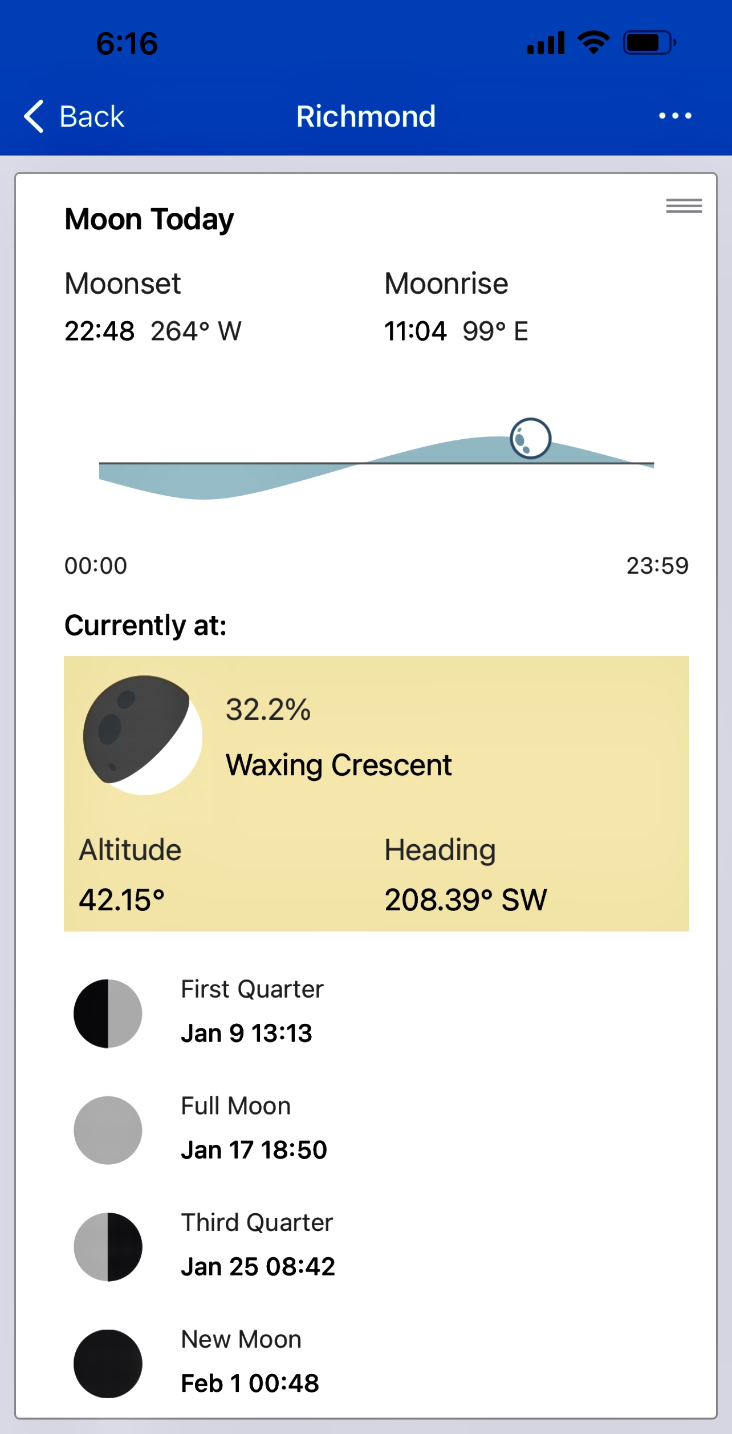
Task: Tap the moon marker on altitude curve
Action: [x=530, y=439]
